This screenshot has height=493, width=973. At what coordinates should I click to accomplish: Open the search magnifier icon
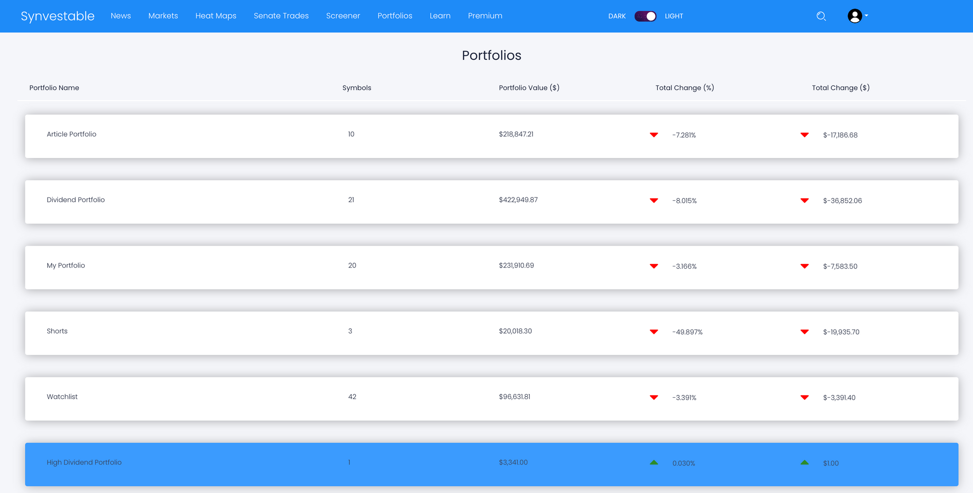(821, 16)
